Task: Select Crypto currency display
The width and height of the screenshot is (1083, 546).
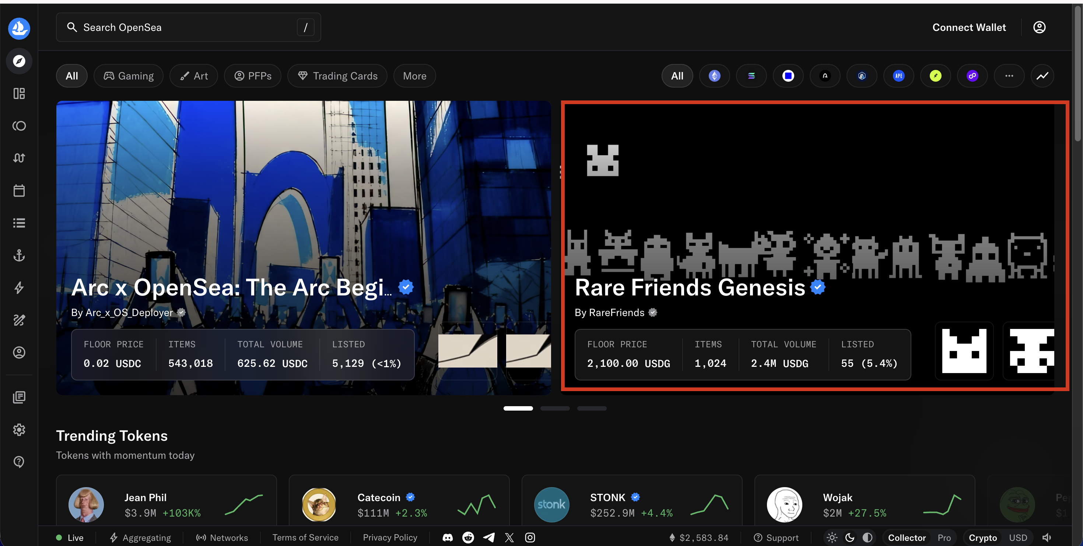Action: tap(983, 538)
